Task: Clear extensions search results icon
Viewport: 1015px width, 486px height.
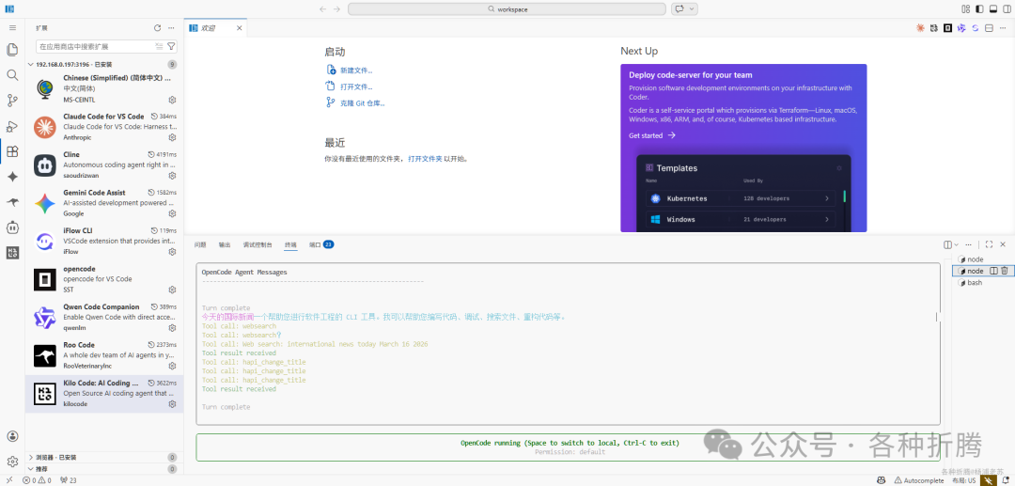Action: (x=159, y=47)
